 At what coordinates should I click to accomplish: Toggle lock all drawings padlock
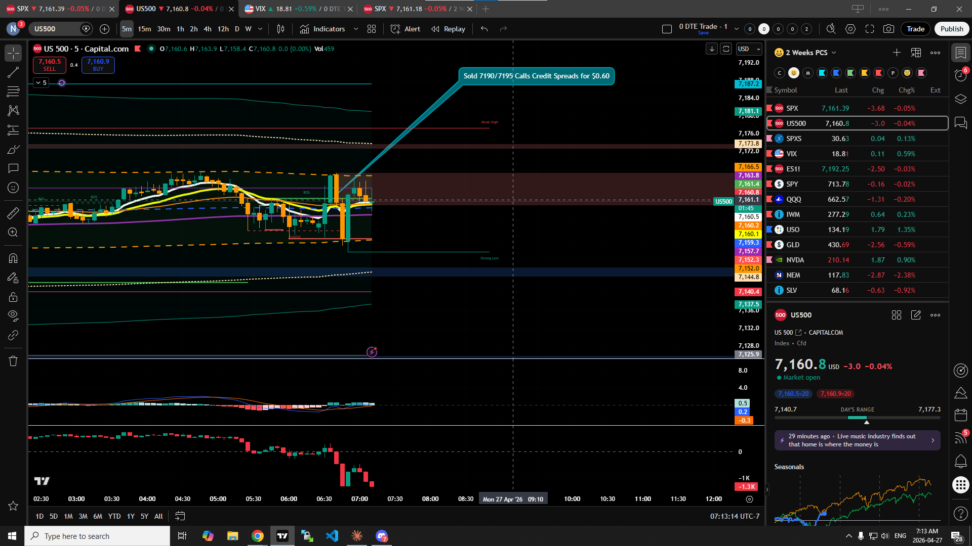click(x=13, y=297)
